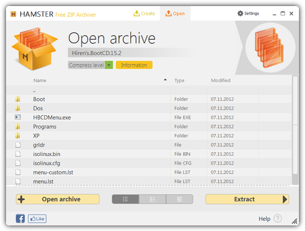Click 'File CFG' type cell
The width and height of the screenshot is (305, 231).
(x=183, y=163)
